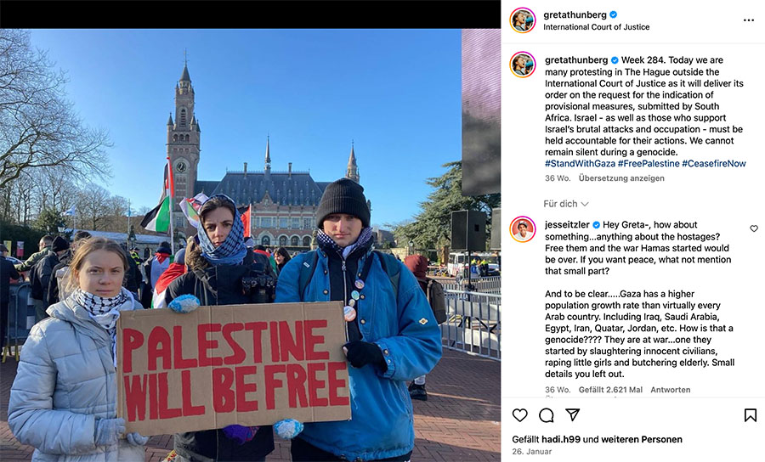Open gretathunberg profile picture in header

pos(523,20)
